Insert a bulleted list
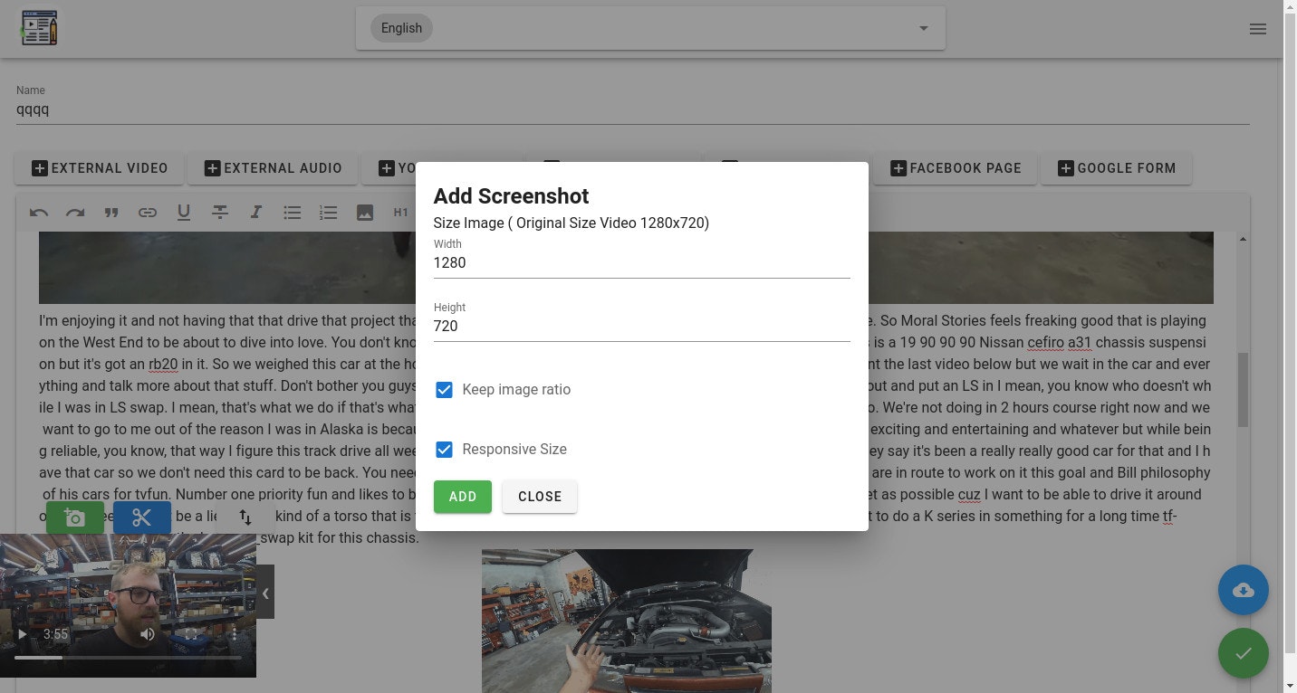 [293, 213]
